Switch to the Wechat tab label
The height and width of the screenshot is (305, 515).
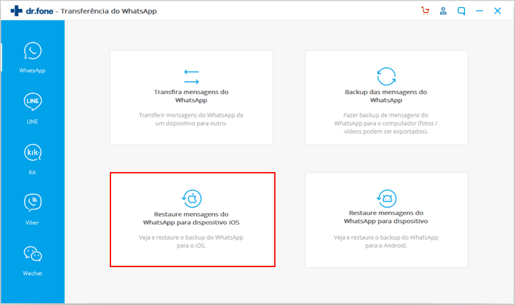[x=32, y=273]
